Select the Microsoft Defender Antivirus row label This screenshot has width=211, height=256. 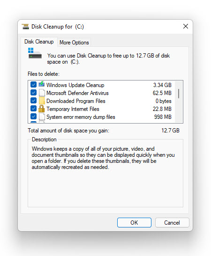point(77,93)
